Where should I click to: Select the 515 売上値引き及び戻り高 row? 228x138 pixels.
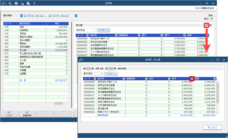pyautogui.click(x=36, y=54)
